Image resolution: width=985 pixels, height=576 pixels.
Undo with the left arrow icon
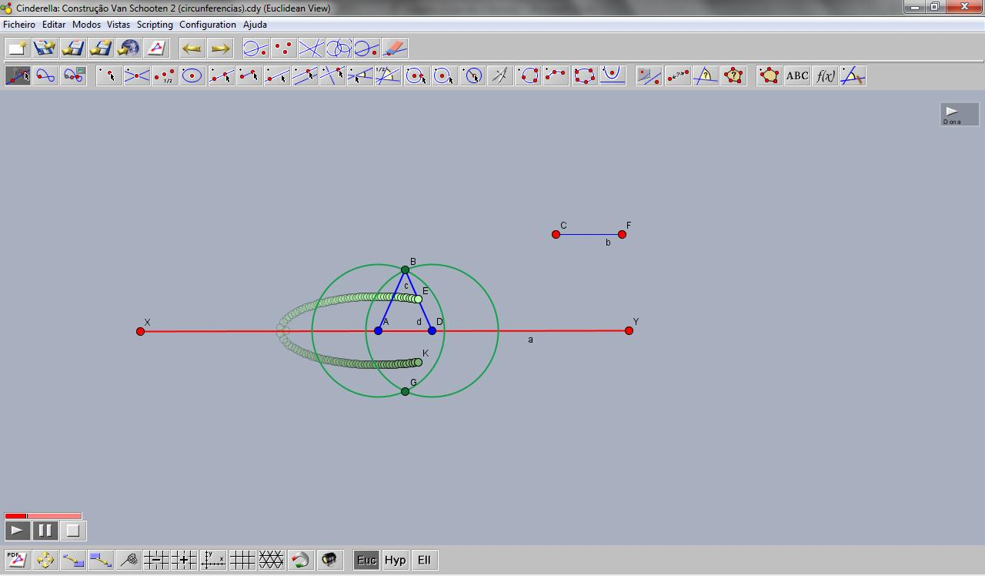coord(192,49)
